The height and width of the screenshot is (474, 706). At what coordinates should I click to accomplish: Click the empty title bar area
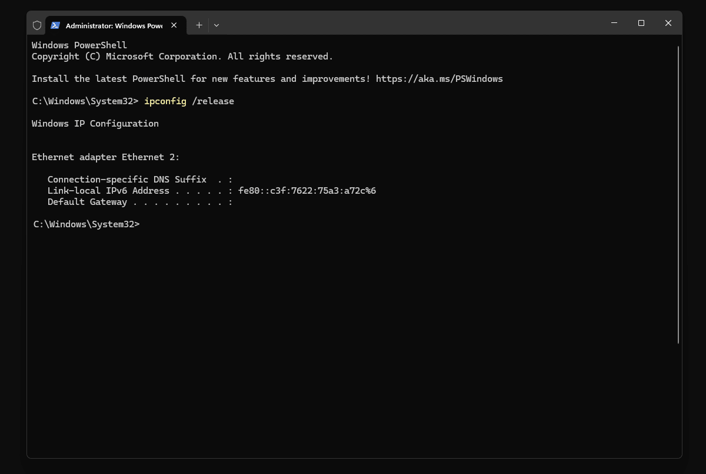(412, 24)
